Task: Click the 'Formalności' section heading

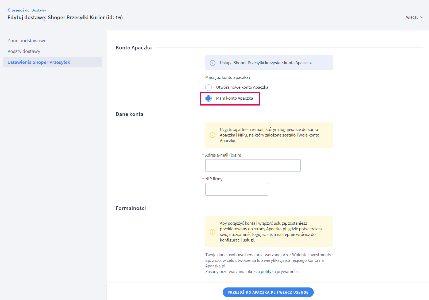Action: (131, 208)
